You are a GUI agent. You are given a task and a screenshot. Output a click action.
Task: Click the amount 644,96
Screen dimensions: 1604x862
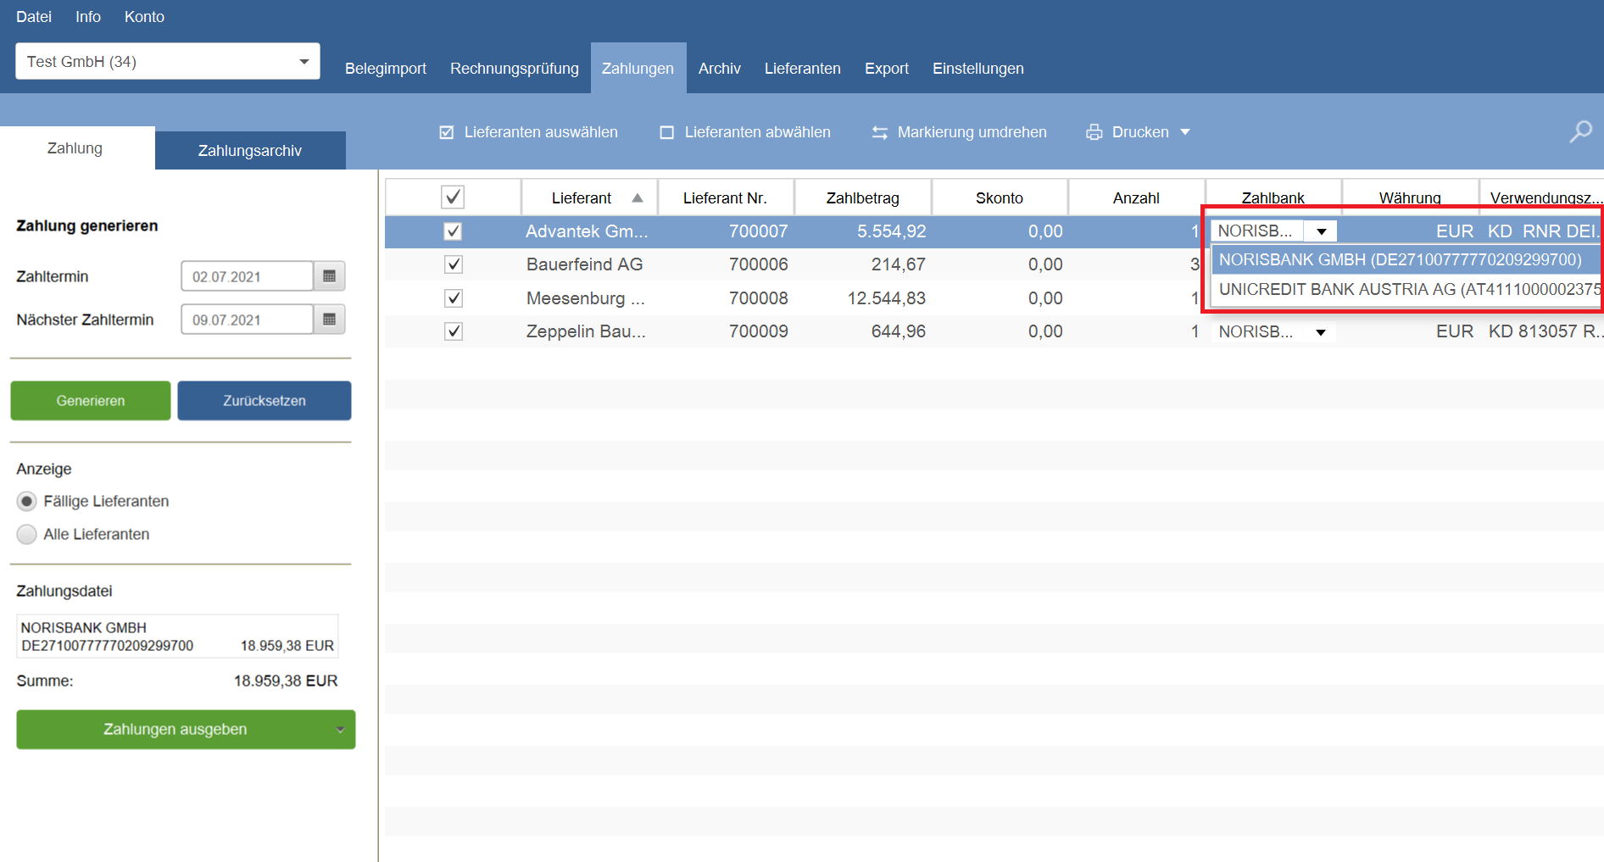tap(899, 331)
